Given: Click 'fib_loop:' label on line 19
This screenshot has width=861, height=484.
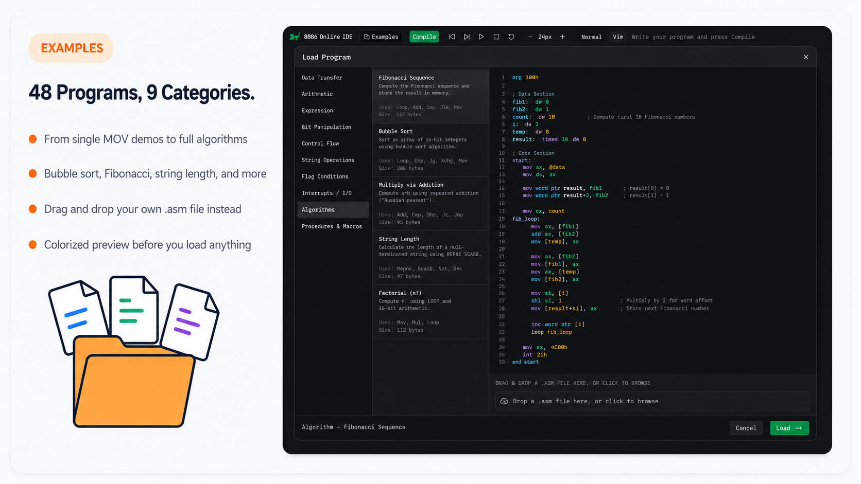Looking at the screenshot, I should pos(526,219).
